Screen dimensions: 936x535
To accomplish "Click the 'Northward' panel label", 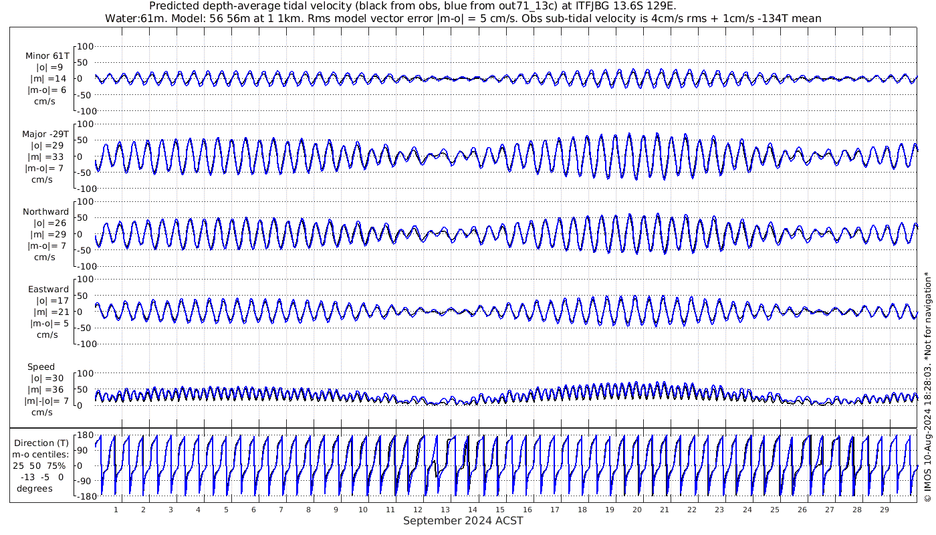I will (46, 212).
